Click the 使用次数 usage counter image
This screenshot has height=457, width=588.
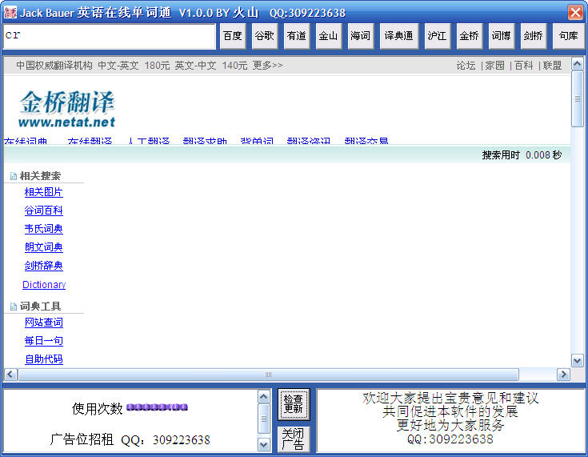click(x=157, y=407)
